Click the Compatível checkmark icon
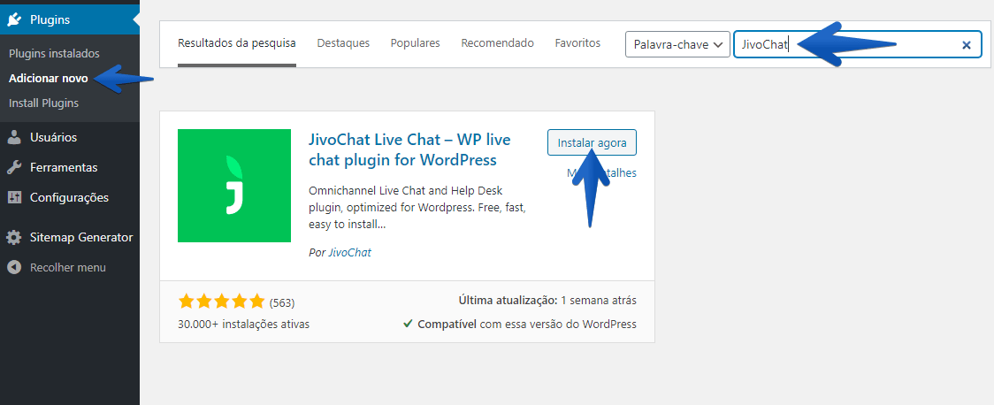This screenshot has height=405, width=994. 409,324
